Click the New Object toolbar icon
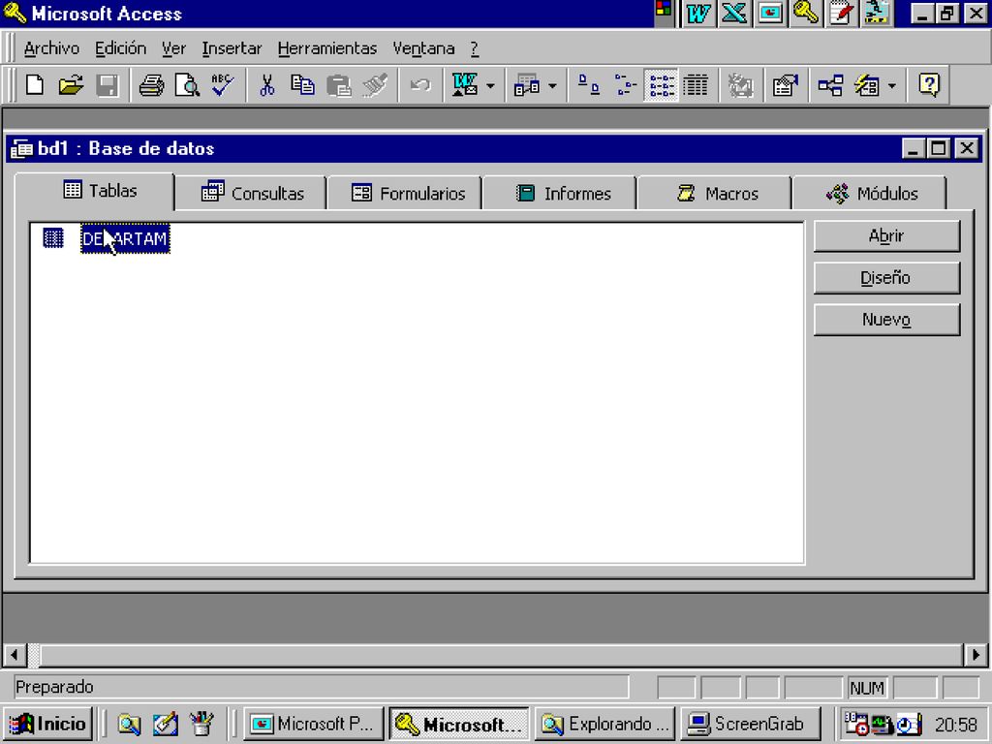992x744 pixels. tap(867, 85)
